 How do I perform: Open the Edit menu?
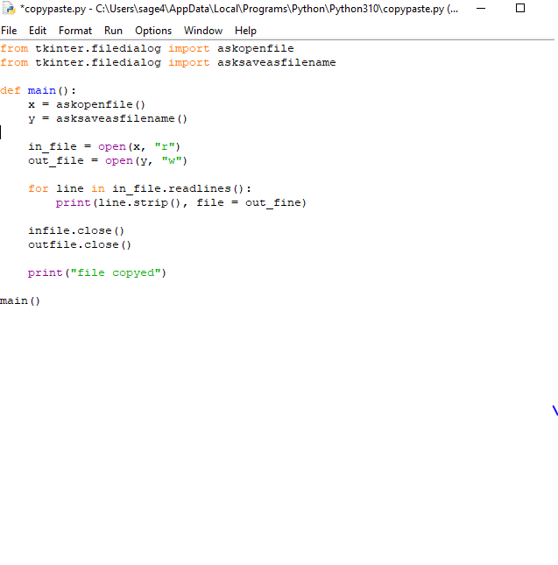[38, 31]
